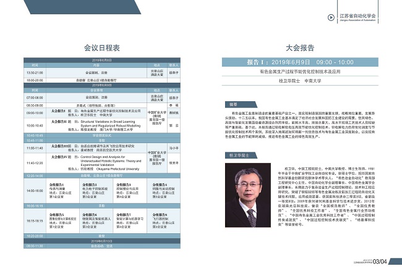The image size is (402, 274).
Task: Click the 分组报告3 cell heading
Action: pyautogui.click(x=124, y=185)
